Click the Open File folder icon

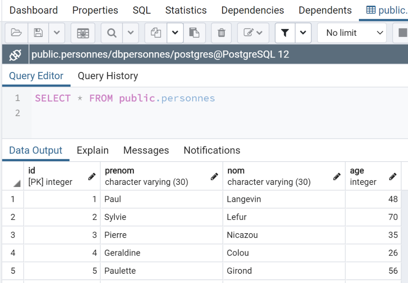click(x=16, y=33)
